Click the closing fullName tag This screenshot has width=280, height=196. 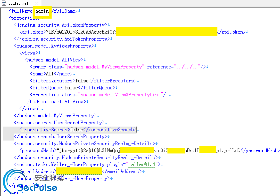click(65, 11)
